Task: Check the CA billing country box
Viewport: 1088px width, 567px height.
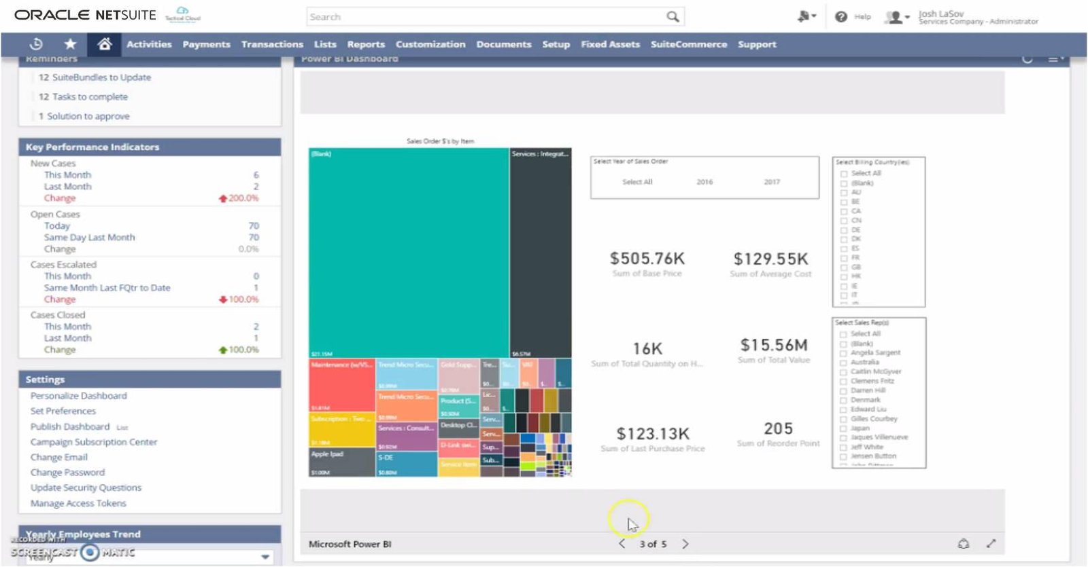Action: 844,211
